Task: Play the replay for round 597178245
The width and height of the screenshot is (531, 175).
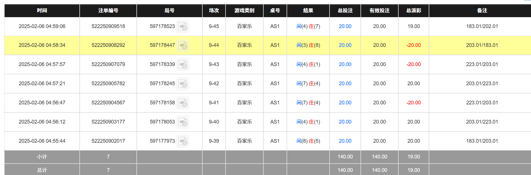Action: click(x=183, y=84)
